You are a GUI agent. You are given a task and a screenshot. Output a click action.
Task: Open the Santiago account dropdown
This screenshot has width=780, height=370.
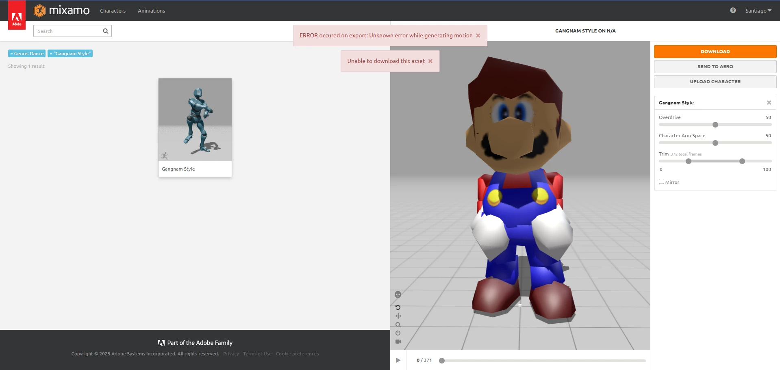point(758,11)
